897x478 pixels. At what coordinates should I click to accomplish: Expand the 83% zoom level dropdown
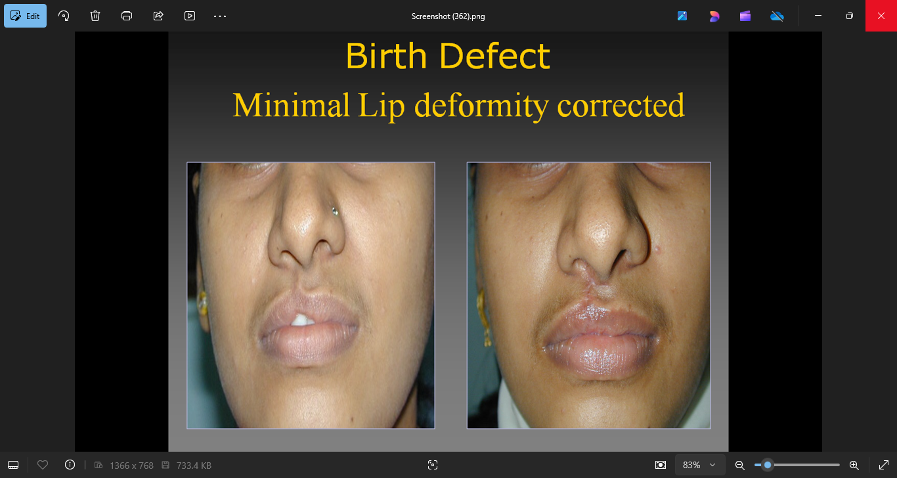pos(700,465)
